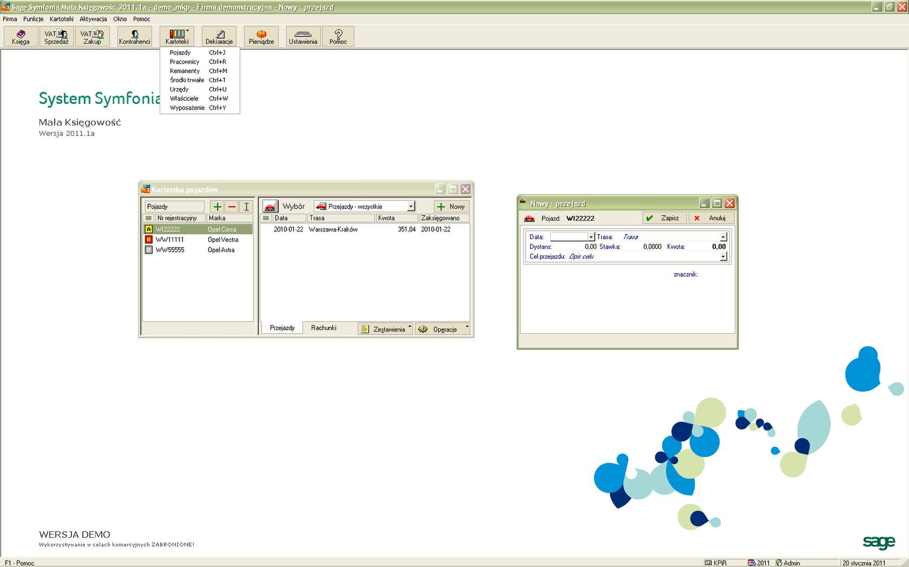Open the Data date dropdown arrow

pyautogui.click(x=591, y=237)
